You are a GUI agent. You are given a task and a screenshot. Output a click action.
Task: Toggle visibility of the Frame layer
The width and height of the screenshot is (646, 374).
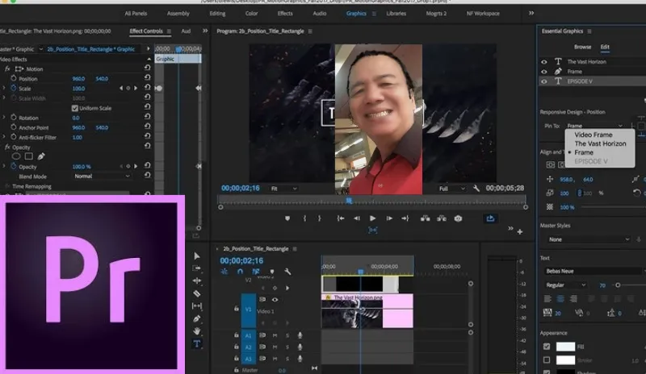click(544, 72)
